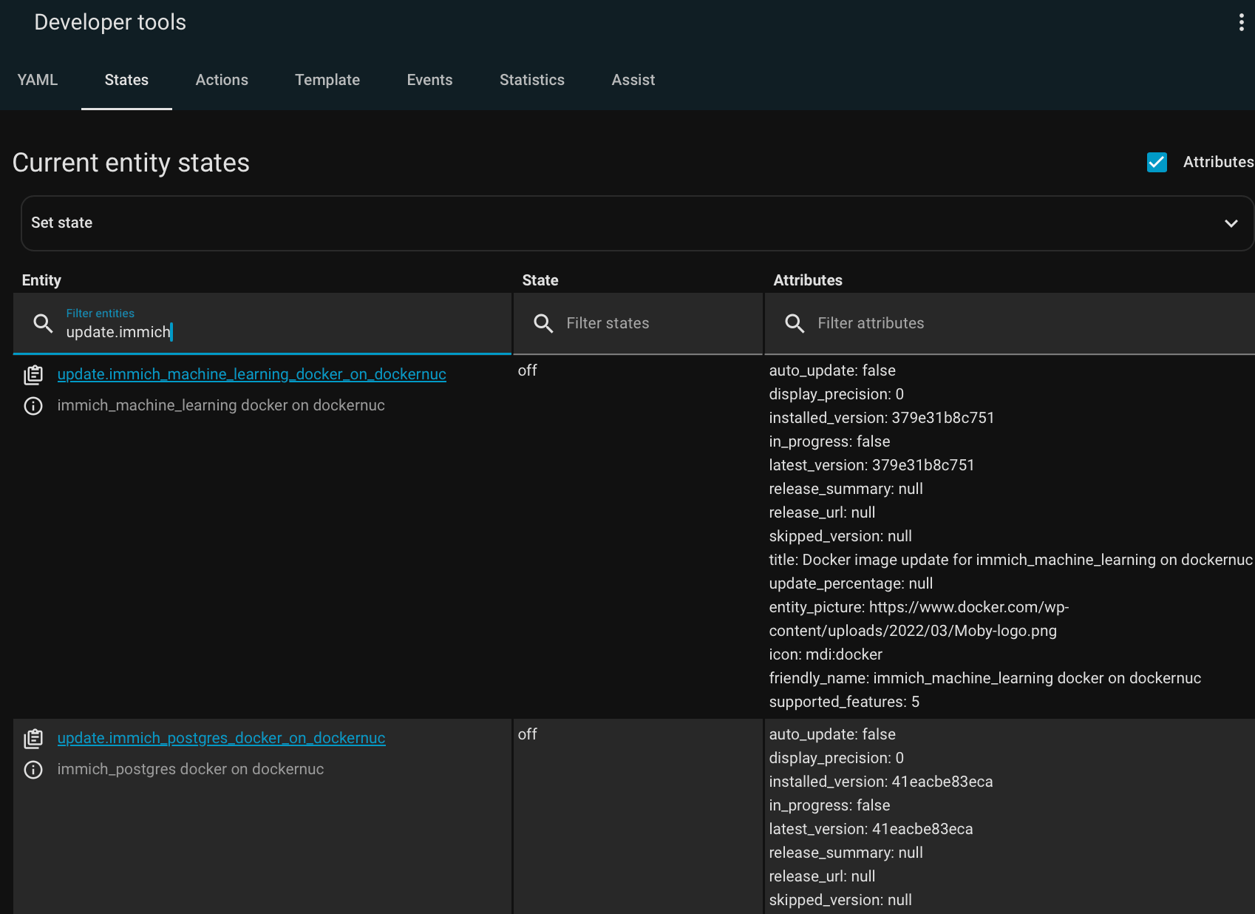
Task: Click the info icon for immich_machine_learning docker
Action: 33,406
